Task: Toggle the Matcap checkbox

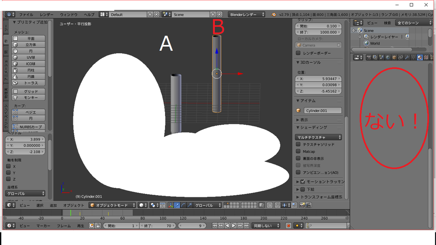Action: 299,152
